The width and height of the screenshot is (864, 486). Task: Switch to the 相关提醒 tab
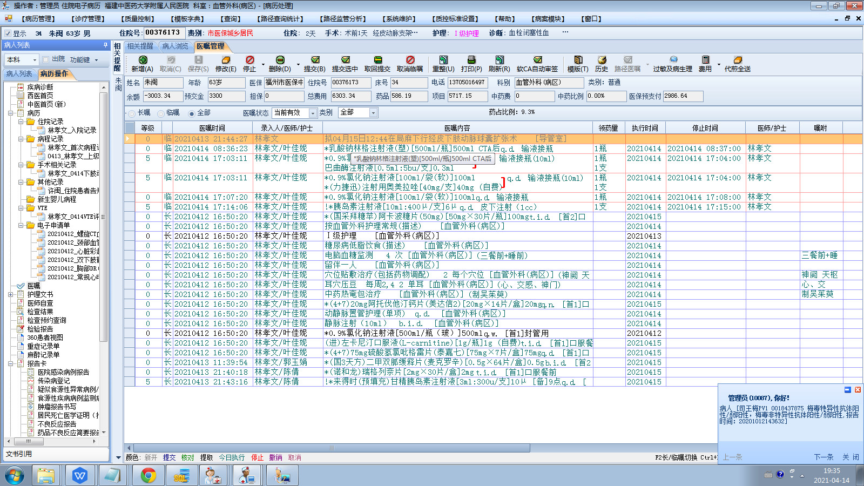[140, 46]
